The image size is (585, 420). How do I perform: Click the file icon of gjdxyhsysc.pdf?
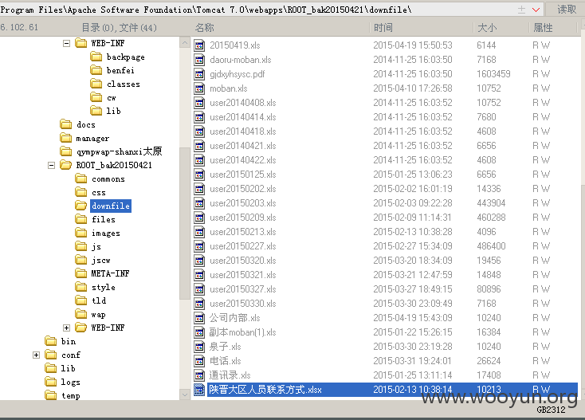tap(199, 74)
